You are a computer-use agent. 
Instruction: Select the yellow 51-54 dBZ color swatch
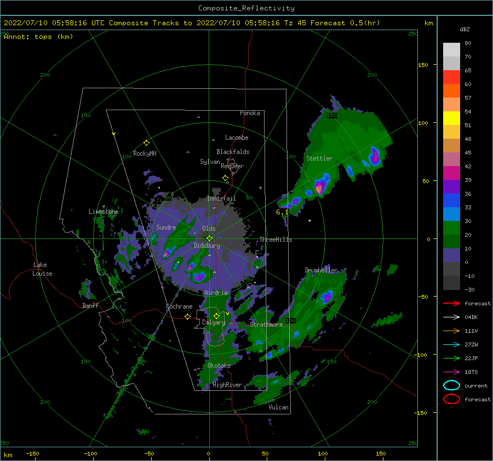451,118
